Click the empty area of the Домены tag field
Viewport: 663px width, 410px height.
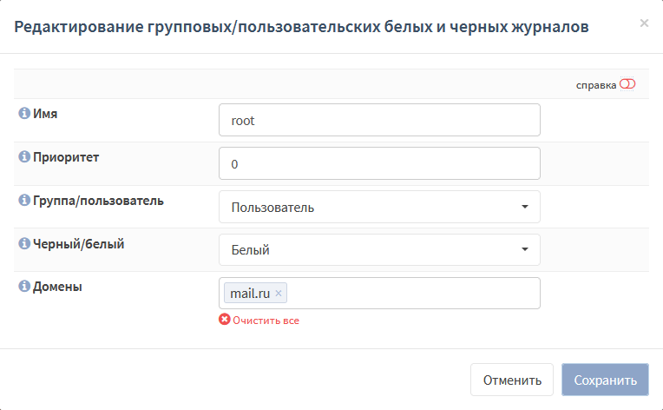(x=414, y=294)
